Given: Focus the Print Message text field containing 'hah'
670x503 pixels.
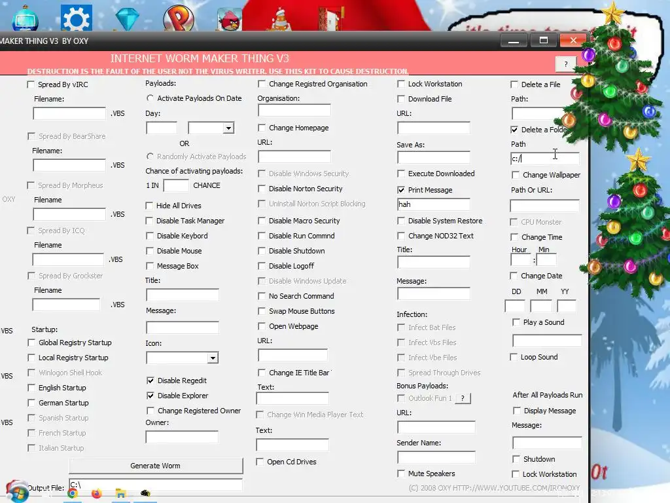Looking at the screenshot, I should click(x=434, y=204).
